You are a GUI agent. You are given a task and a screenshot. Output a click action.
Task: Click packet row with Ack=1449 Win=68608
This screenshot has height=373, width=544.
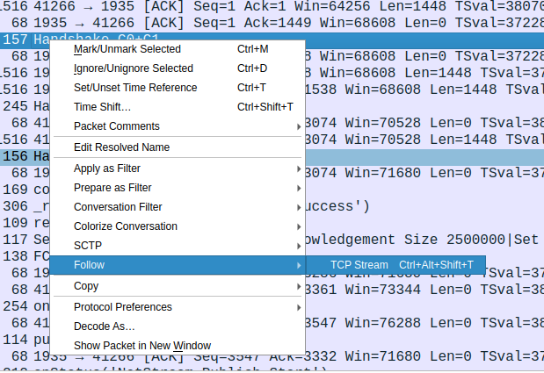(272, 23)
